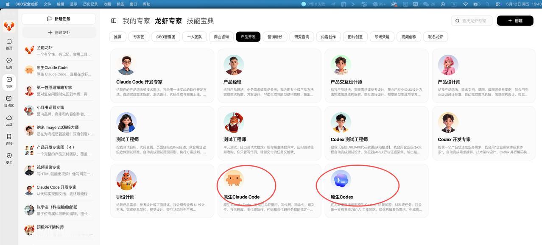This screenshot has height=245, width=542.
Task: Click the red lobster 测试工程师 card avatar
Action: click(x=234, y=123)
